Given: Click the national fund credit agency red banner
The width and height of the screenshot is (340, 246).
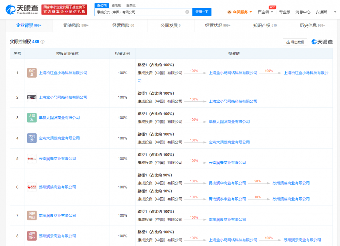Looking at the screenshot, I should point(64,10).
